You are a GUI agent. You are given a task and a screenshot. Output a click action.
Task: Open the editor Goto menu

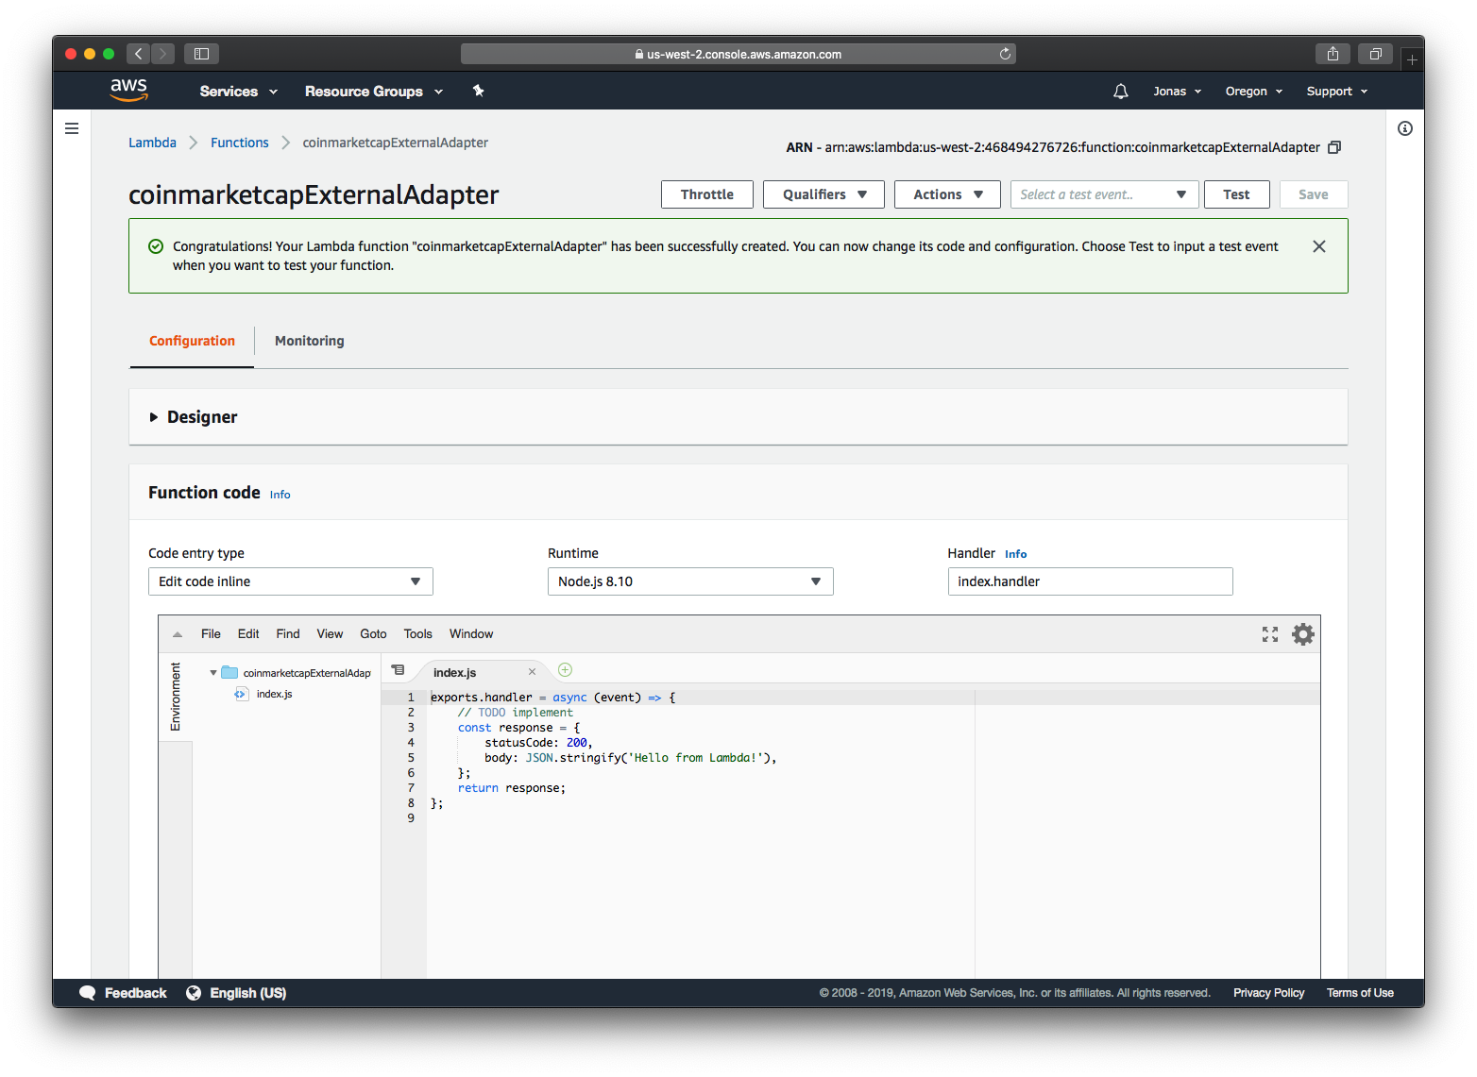pyautogui.click(x=373, y=634)
